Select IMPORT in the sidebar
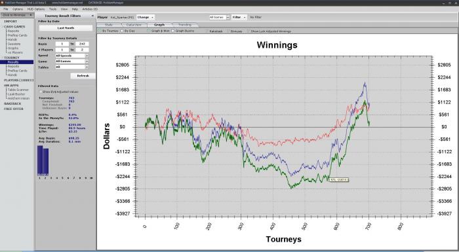The width and height of the screenshot is (459, 252). 10,22
